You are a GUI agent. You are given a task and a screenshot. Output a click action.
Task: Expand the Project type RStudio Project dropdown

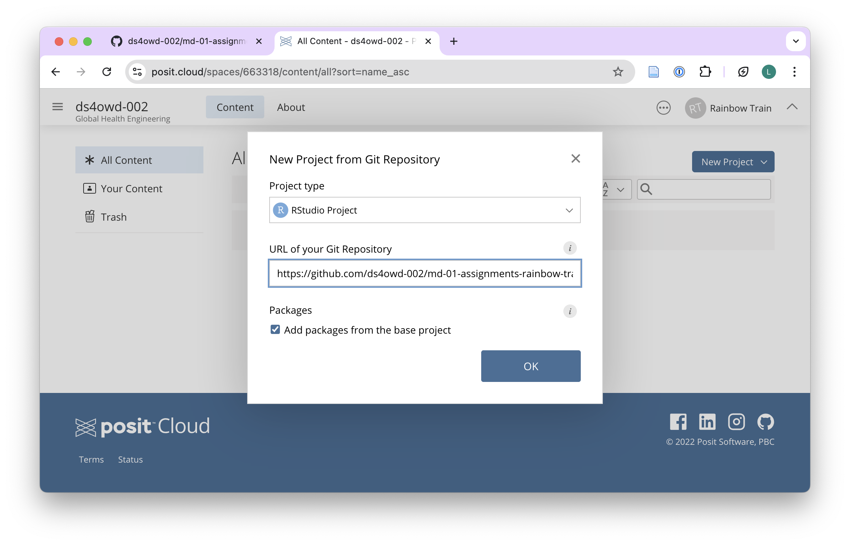click(x=425, y=210)
